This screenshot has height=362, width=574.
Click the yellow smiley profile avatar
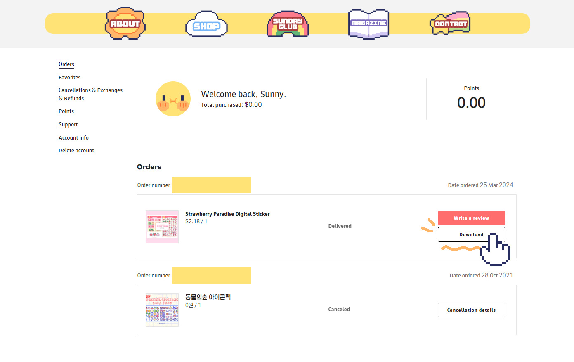tap(173, 99)
